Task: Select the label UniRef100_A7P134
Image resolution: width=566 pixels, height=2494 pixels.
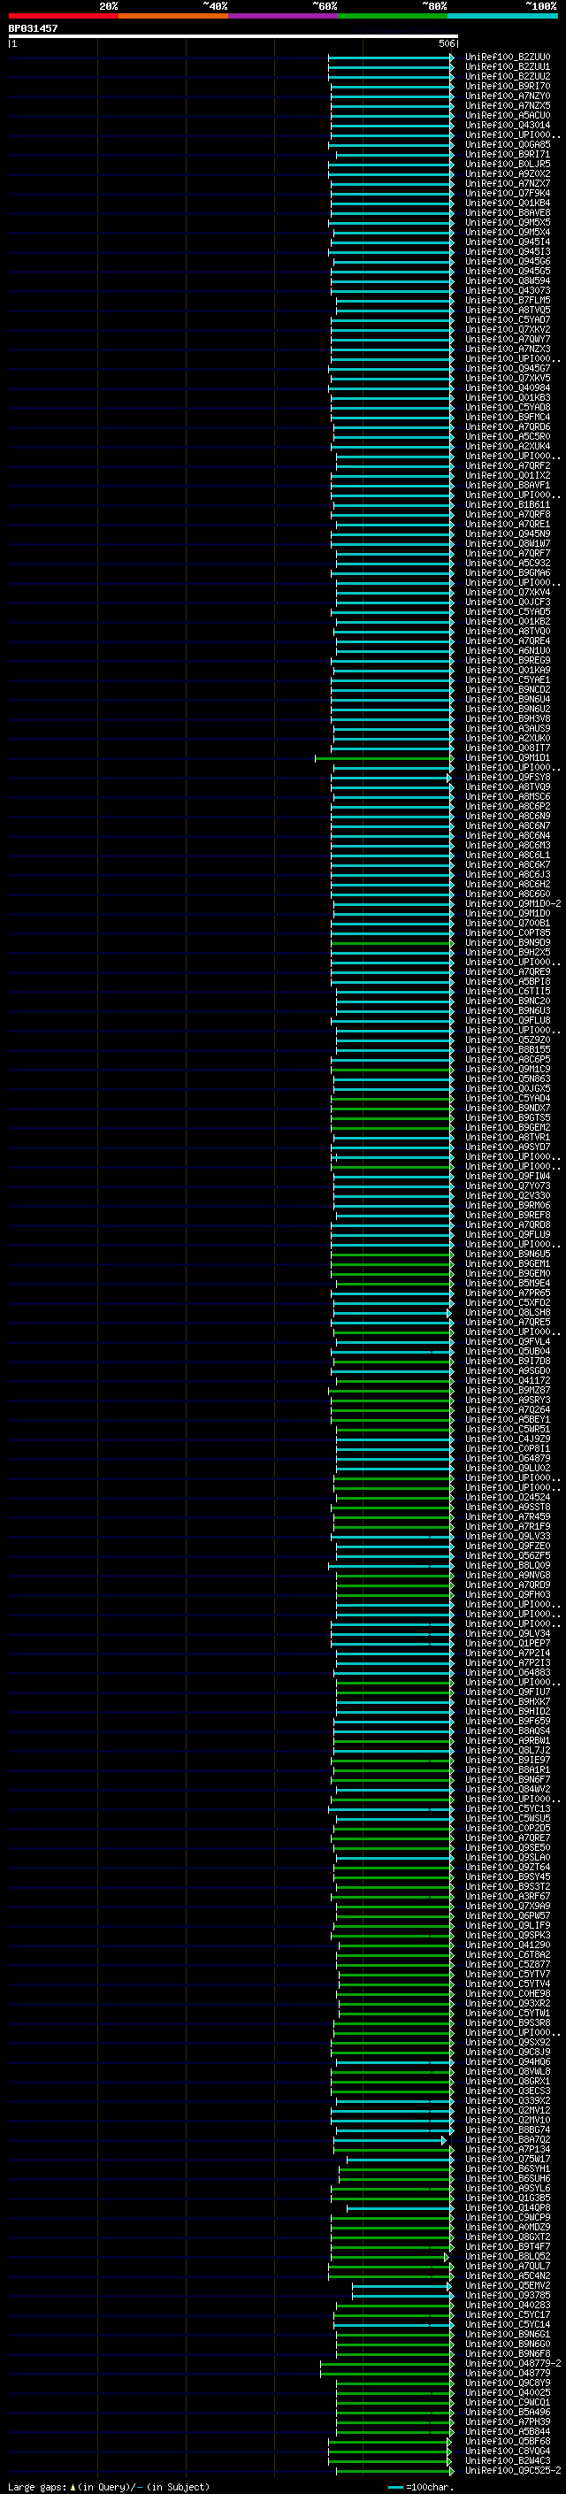Action: pos(507,2149)
